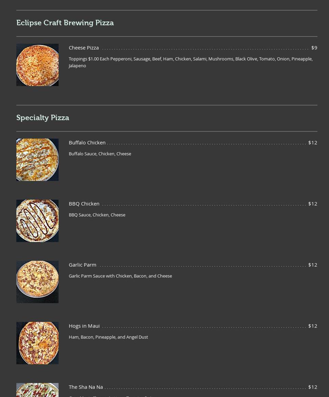Click the Hogs in Maui pizza photo
This screenshot has height=397, width=329.
click(37, 343)
